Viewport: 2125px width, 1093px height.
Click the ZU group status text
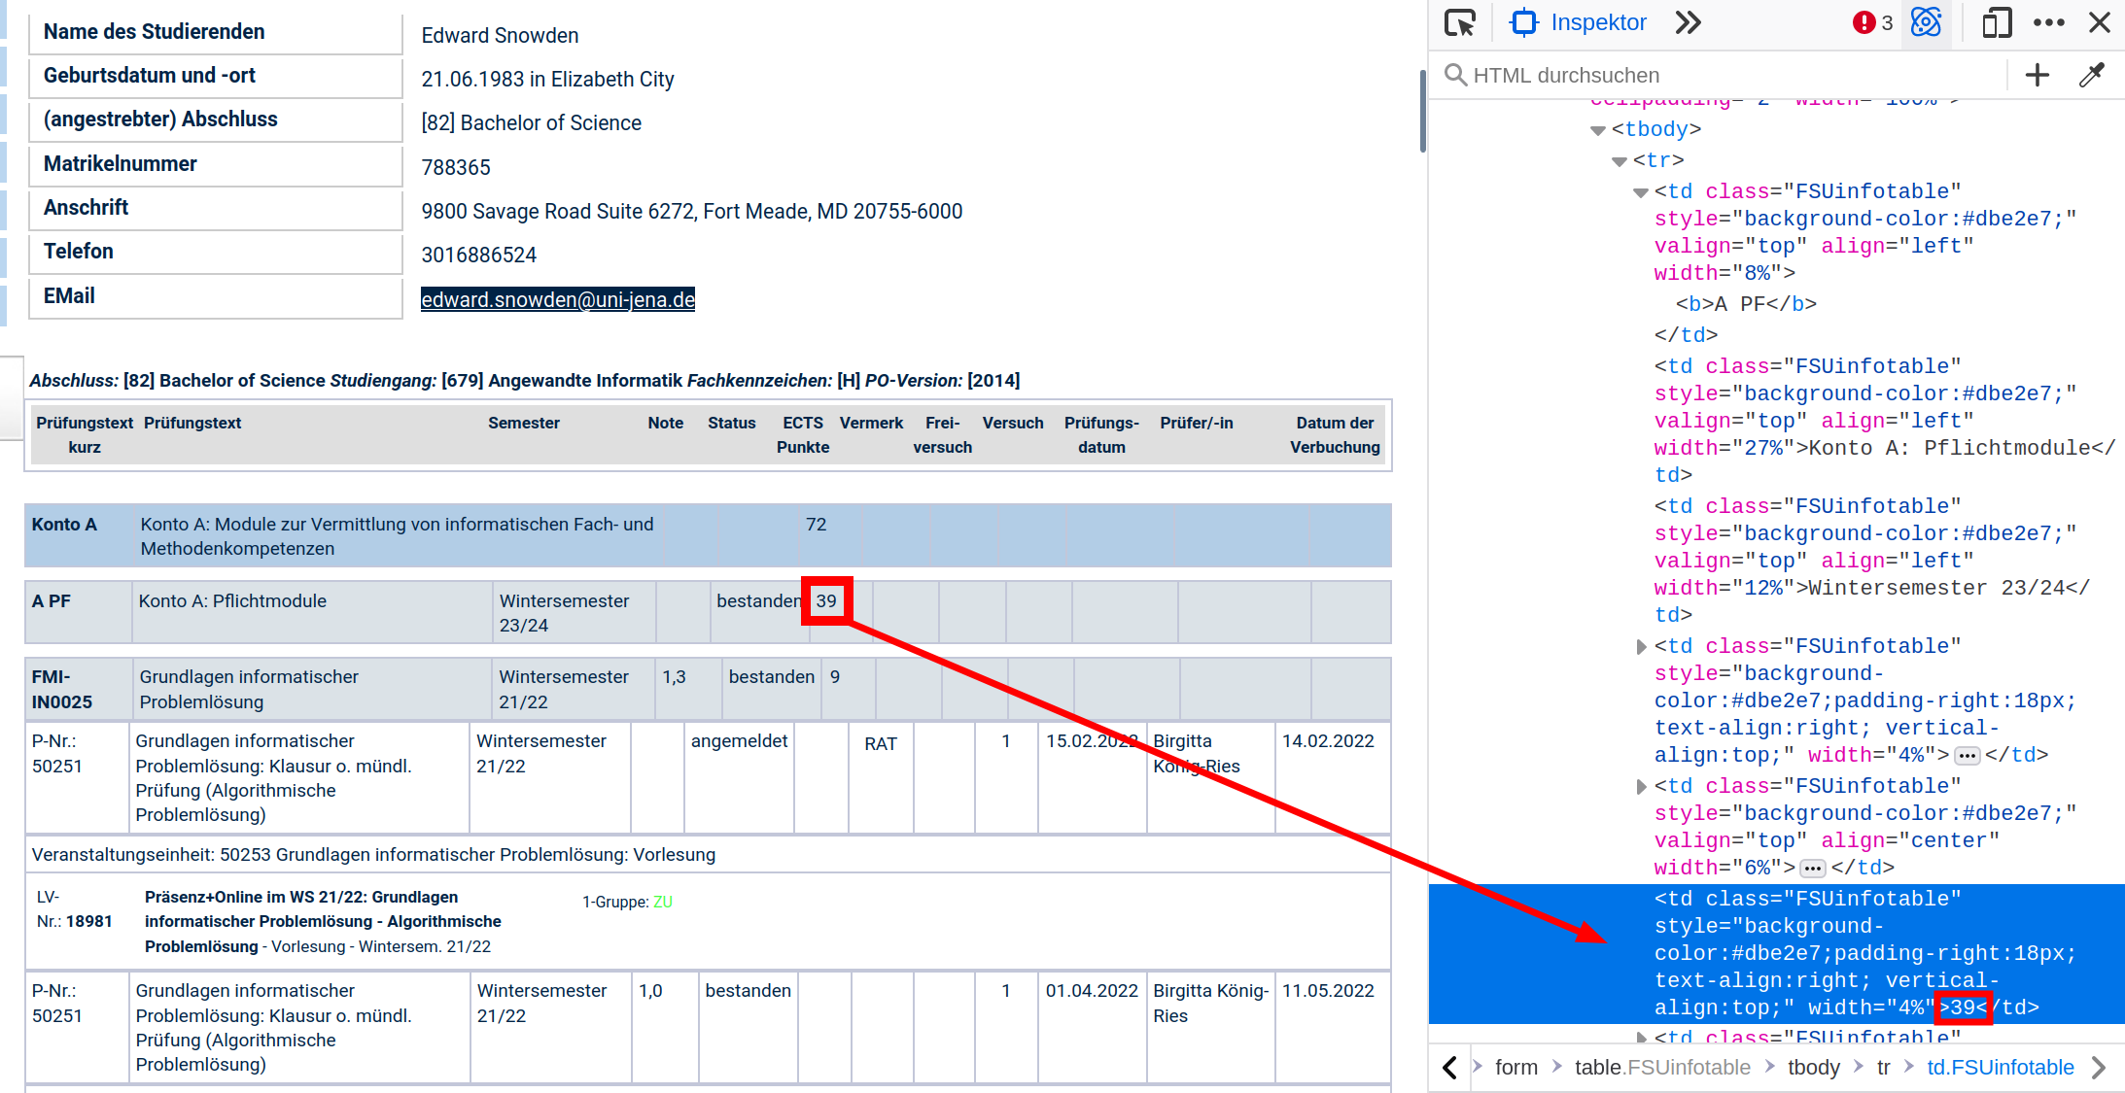click(x=662, y=902)
